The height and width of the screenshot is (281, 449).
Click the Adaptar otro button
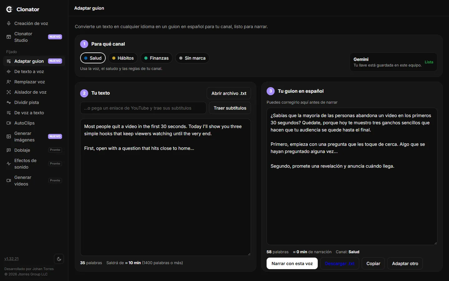405,264
